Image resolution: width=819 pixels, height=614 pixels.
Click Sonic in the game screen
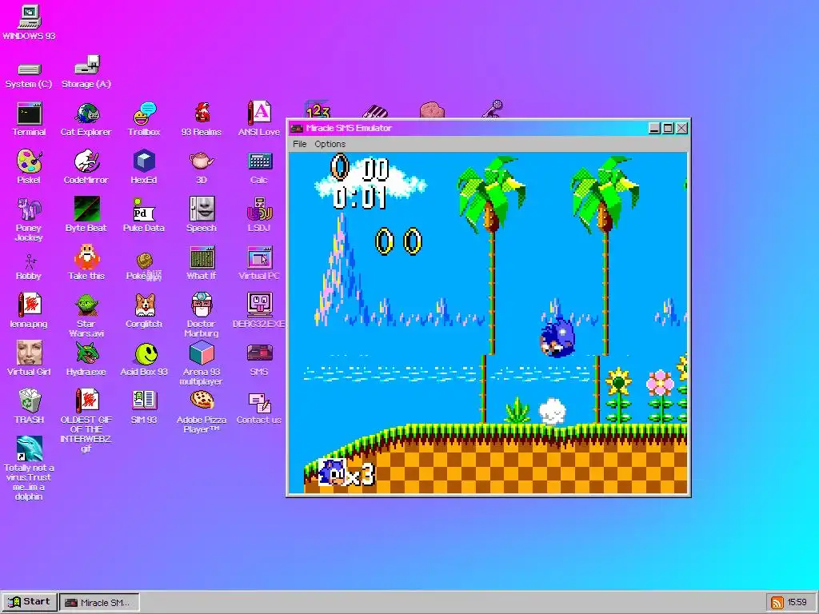point(557,338)
